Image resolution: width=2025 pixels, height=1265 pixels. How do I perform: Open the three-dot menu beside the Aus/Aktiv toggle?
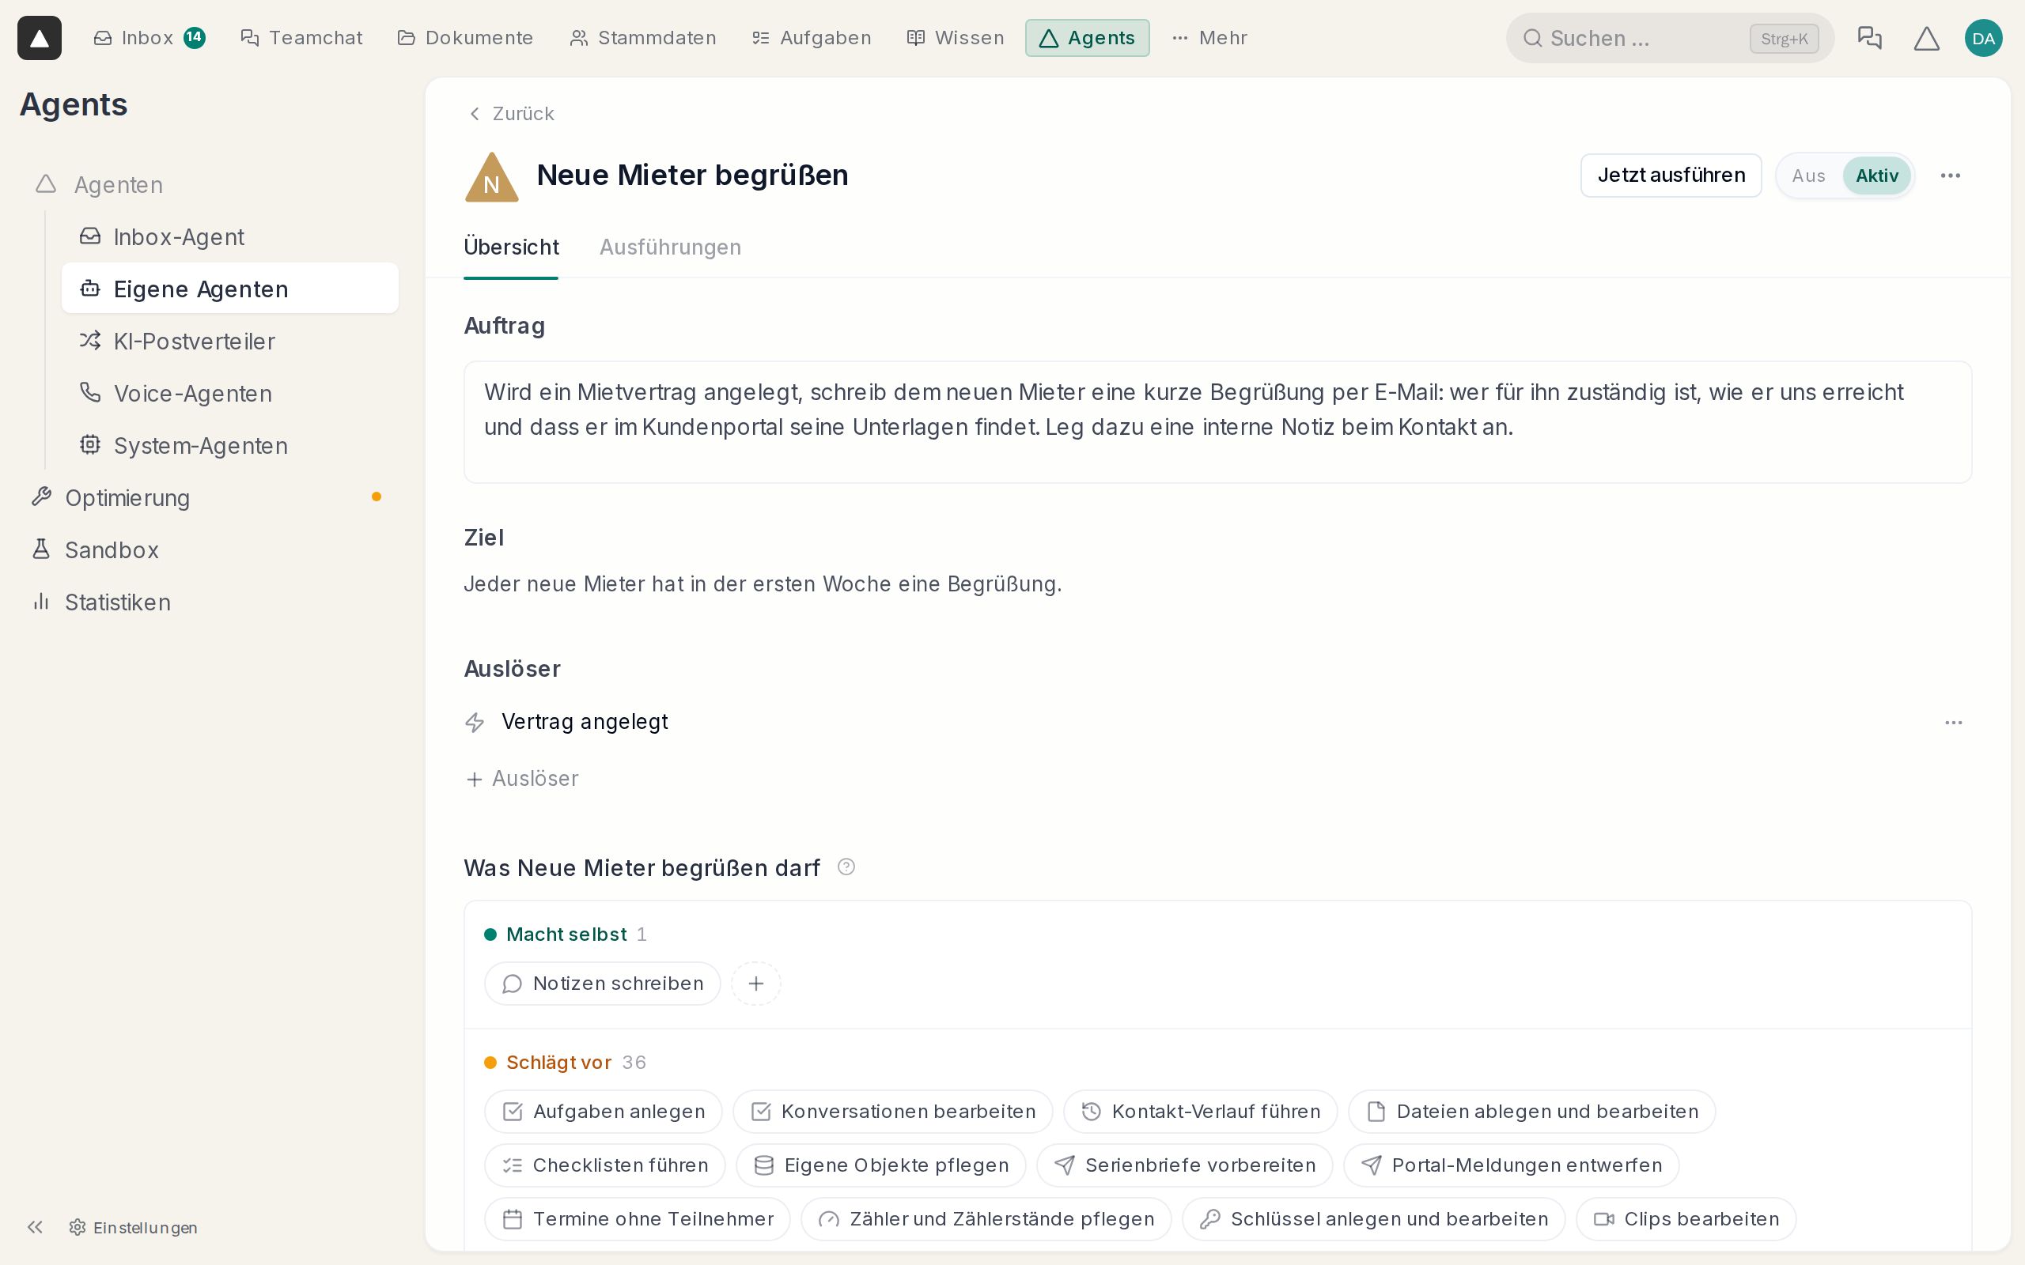tap(1951, 176)
